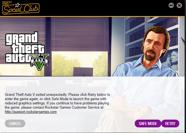The height and width of the screenshot is (133, 186).
Task: Click the green V Five emblem
Action: [39, 62]
